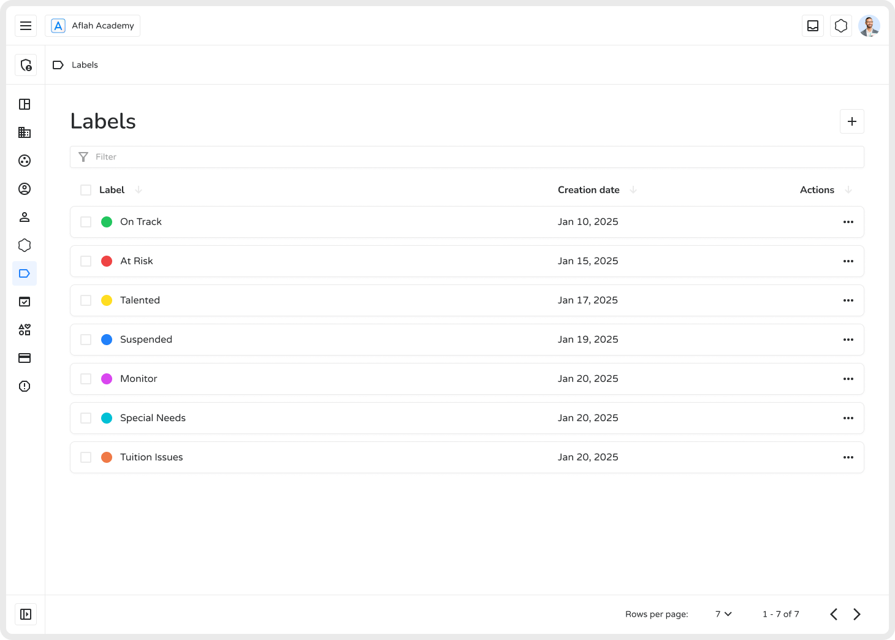Select the labels tag icon in sidebar
This screenshot has width=895, height=640.
pyautogui.click(x=25, y=273)
